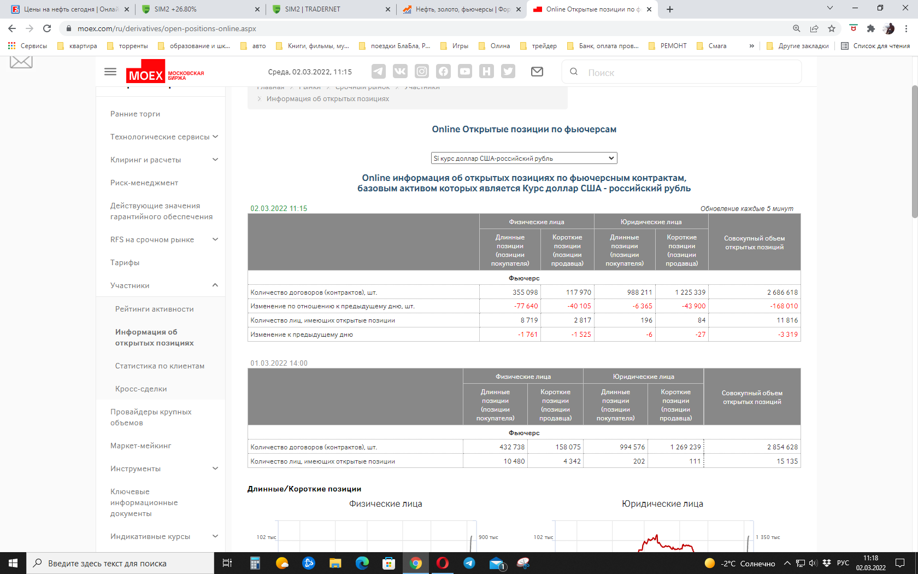Go to Рейтинги активности page
Image resolution: width=918 pixels, height=574 pixels.
pos(154,309)
